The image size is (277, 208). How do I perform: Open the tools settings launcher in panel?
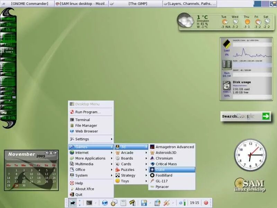(167, 203)
